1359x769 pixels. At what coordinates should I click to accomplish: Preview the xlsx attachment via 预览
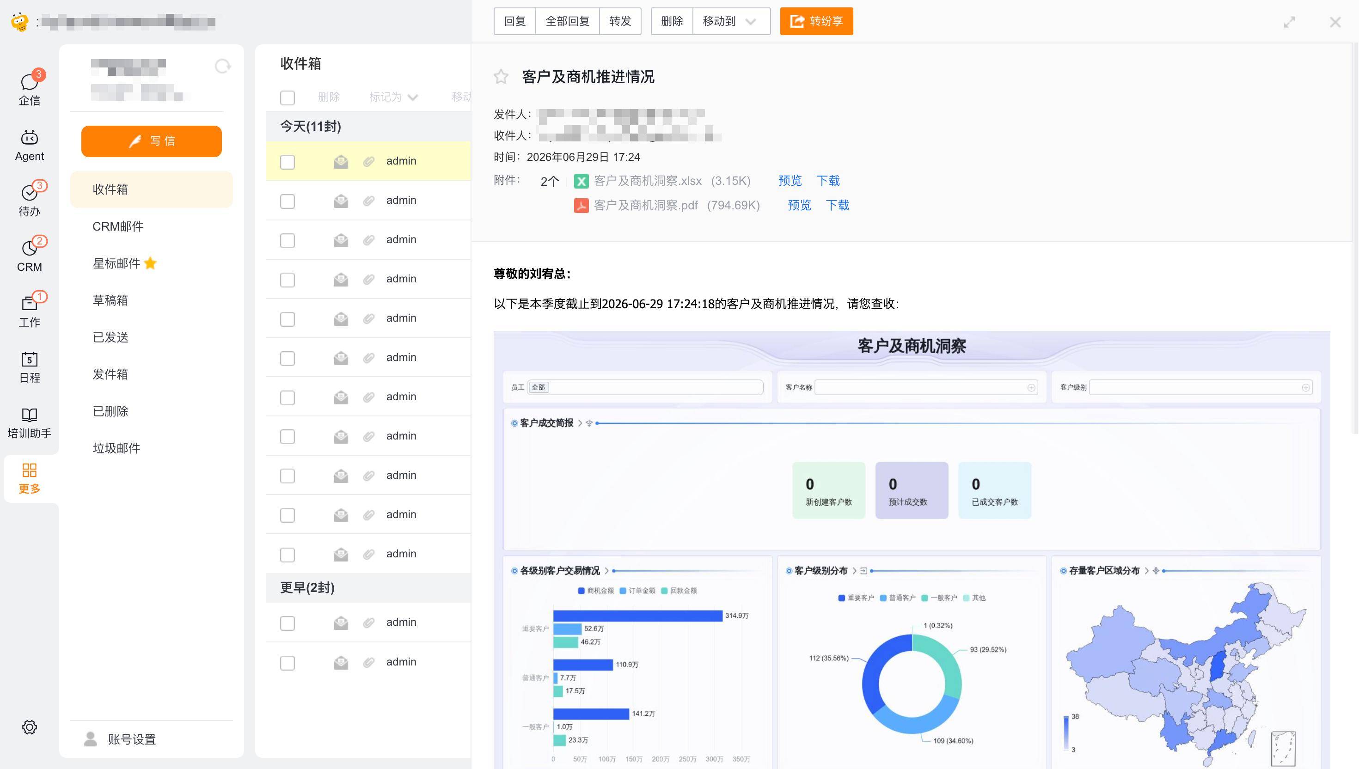(790, 181)
